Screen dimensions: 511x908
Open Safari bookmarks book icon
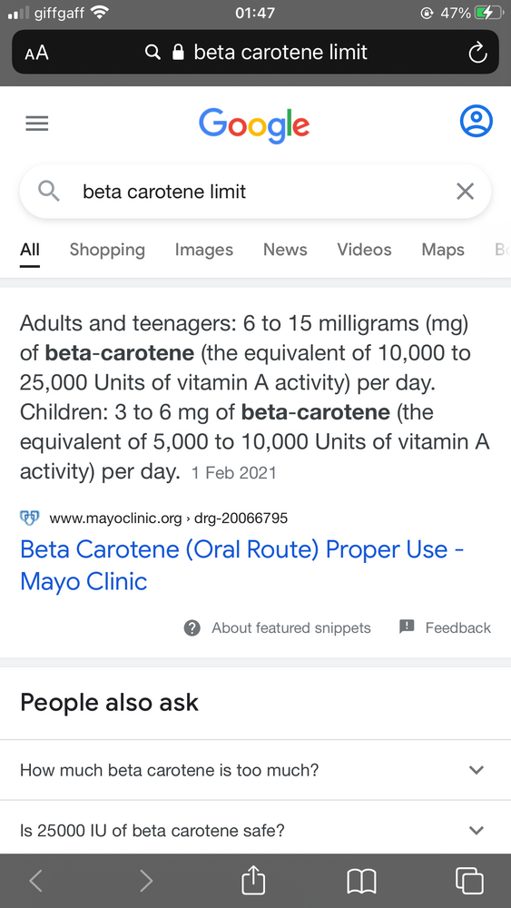361,882
